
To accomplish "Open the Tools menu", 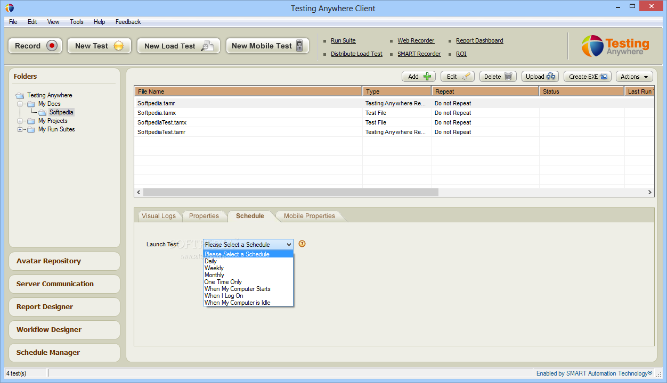I will tap(77, 22).
